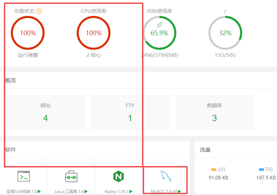This screenshot has height=195, width=277.
Task: Click the rocket icon inside the memory gauge
Action: coord(159,24)
